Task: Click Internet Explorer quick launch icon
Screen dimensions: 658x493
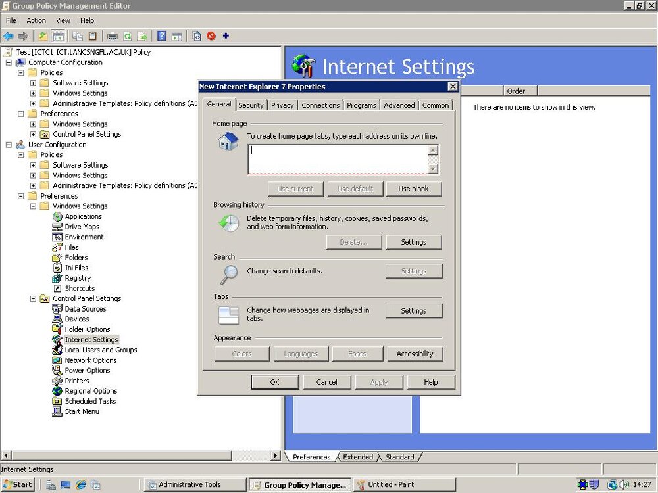Action: click(80, 484)
